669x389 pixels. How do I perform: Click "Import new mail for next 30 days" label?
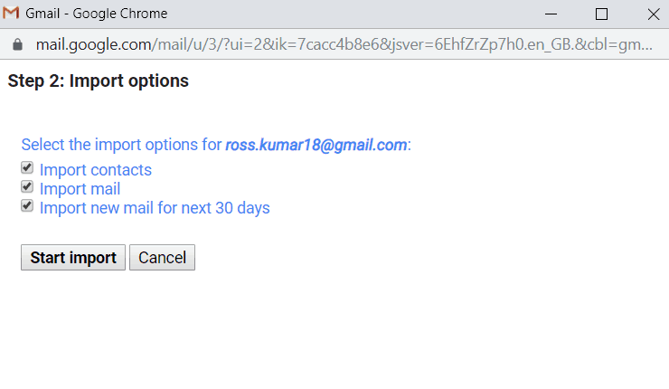[x=155, y=208]
